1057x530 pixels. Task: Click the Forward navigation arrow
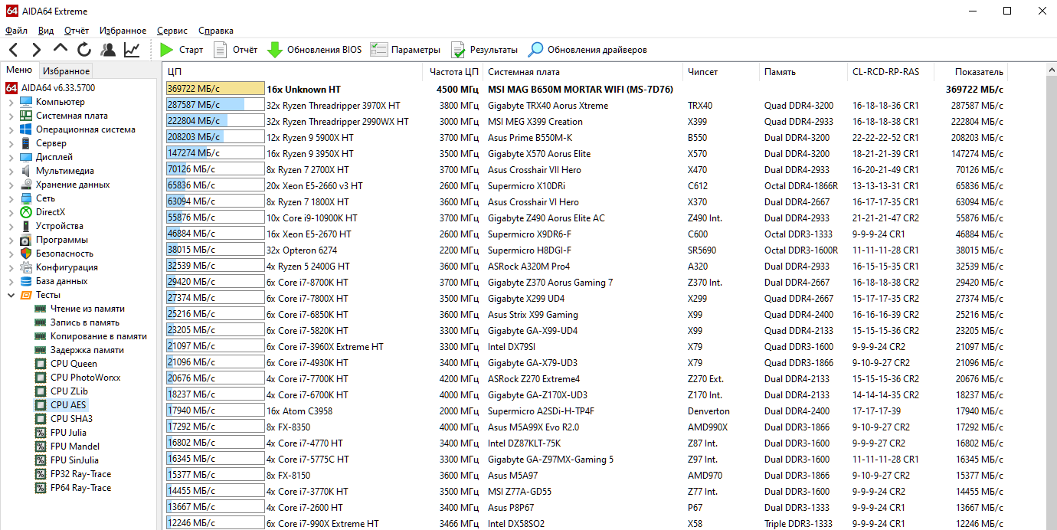click(x=36, y=50)
